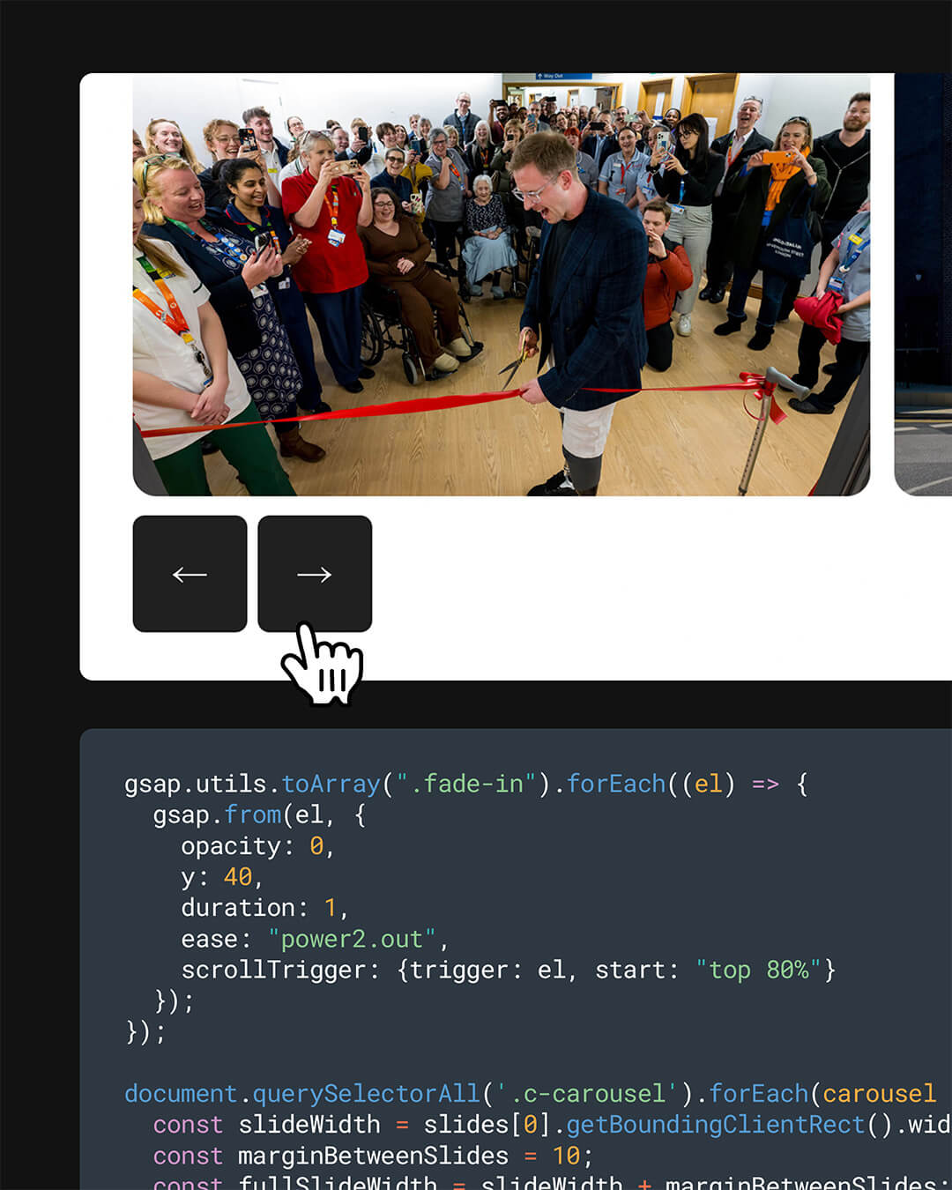Click the ".fade-in" string in the code
The width and height of the screenshot is (952, 1190).
[x=465, y=784]
